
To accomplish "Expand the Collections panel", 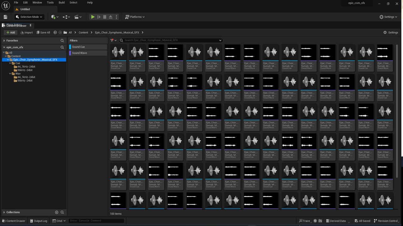I will tap(4, 212).
